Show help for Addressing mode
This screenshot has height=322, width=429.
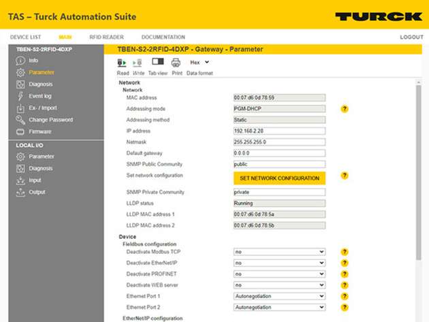[x=345, y=109]
